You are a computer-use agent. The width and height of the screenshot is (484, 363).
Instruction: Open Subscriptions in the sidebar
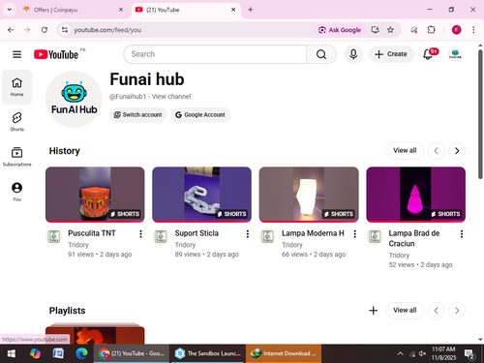click(x=16, y=157)
